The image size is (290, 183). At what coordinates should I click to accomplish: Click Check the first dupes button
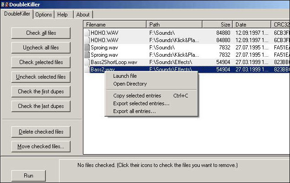[x=41, y=91]
